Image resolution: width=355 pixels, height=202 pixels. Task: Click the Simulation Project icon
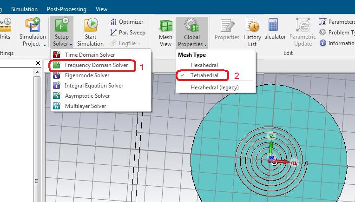click(33, 25)
